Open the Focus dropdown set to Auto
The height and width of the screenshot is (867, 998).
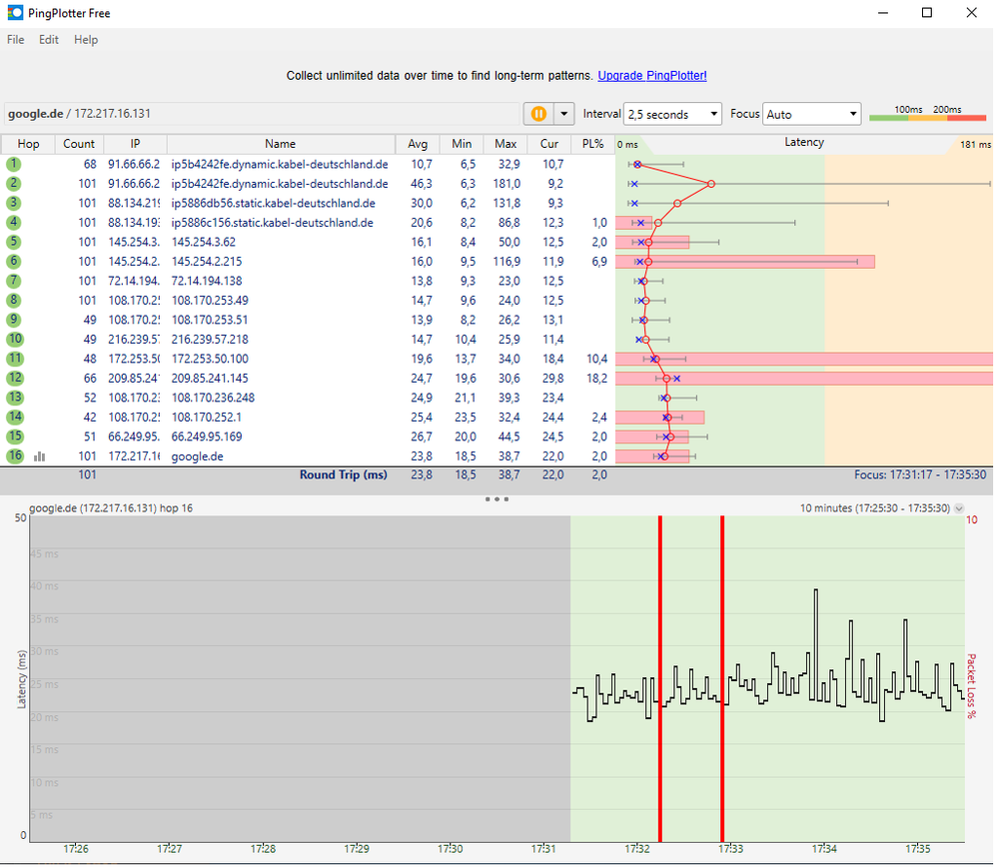(811, 113)
